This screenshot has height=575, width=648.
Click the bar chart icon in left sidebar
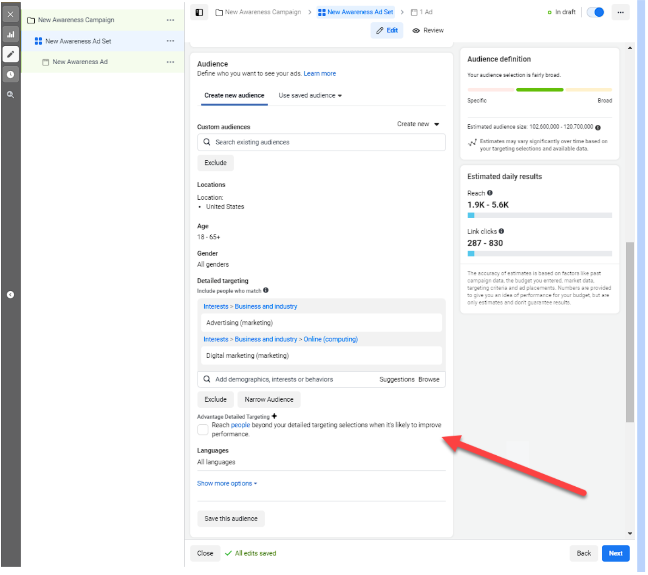tap(11, 35)
